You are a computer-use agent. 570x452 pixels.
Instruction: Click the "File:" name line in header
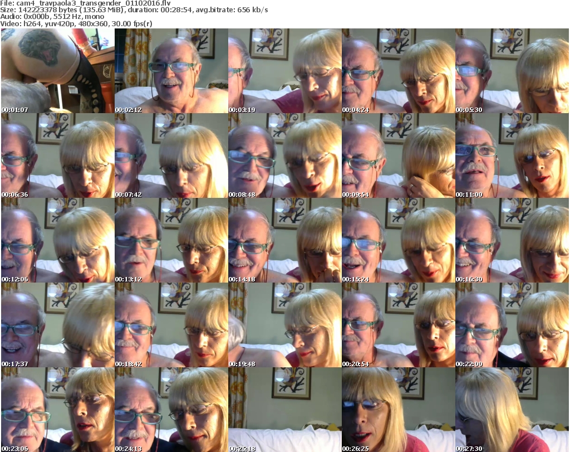85,3
